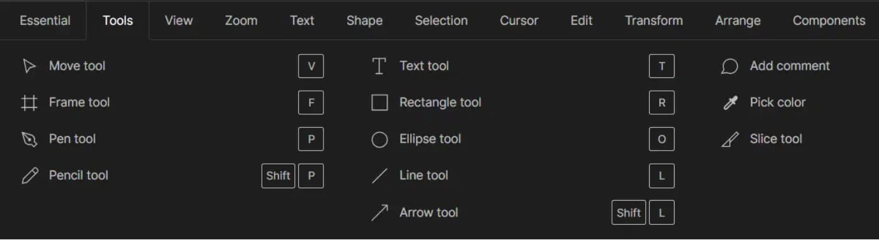Go to the Components tab
Viewport: 879px width, 240px height.
pos(829,20)
